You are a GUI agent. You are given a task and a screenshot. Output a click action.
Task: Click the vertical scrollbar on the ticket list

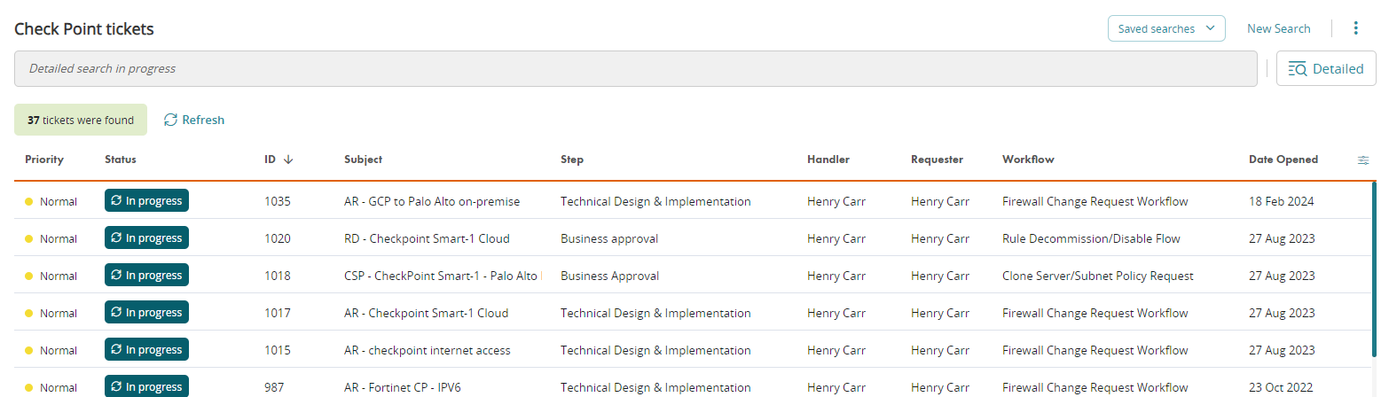[1374, 284]
